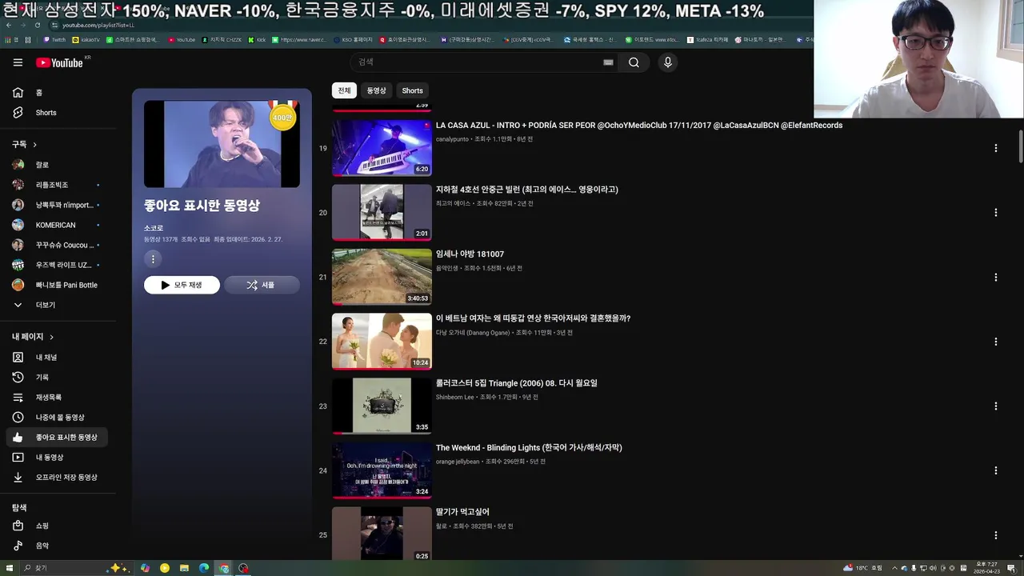
Task: Open Chrome from the taskbar
Action: tap(224, 568)
